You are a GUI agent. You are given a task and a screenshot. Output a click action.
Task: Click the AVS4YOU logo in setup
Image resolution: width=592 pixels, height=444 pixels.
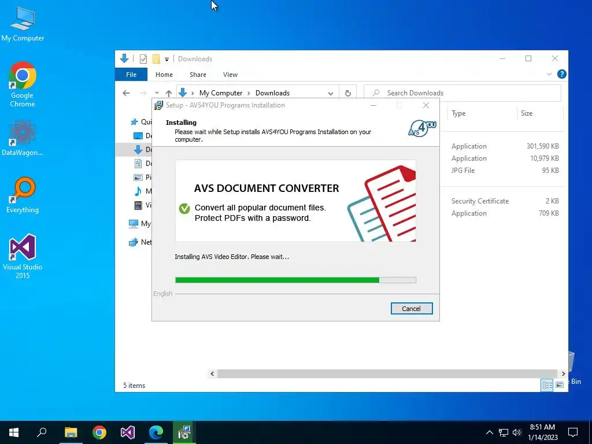click(422, 128)
